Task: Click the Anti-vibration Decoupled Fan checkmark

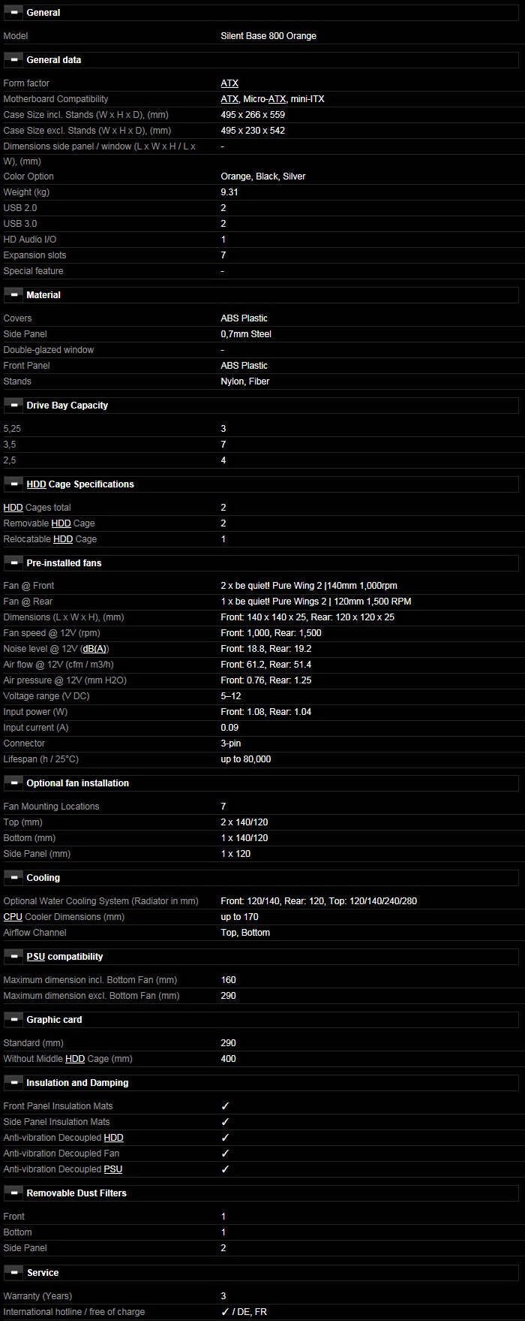Action: point(225,1154)
